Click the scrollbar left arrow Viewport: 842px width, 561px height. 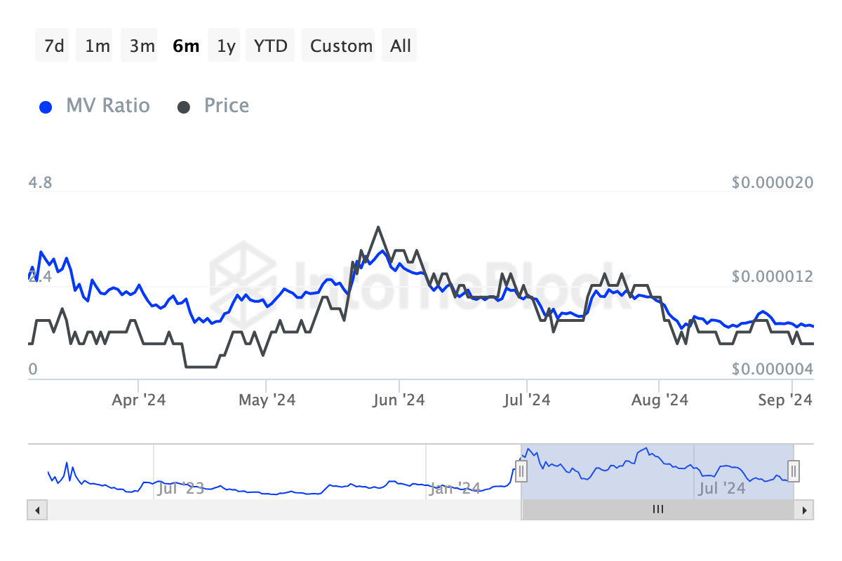tap(36, 510)
